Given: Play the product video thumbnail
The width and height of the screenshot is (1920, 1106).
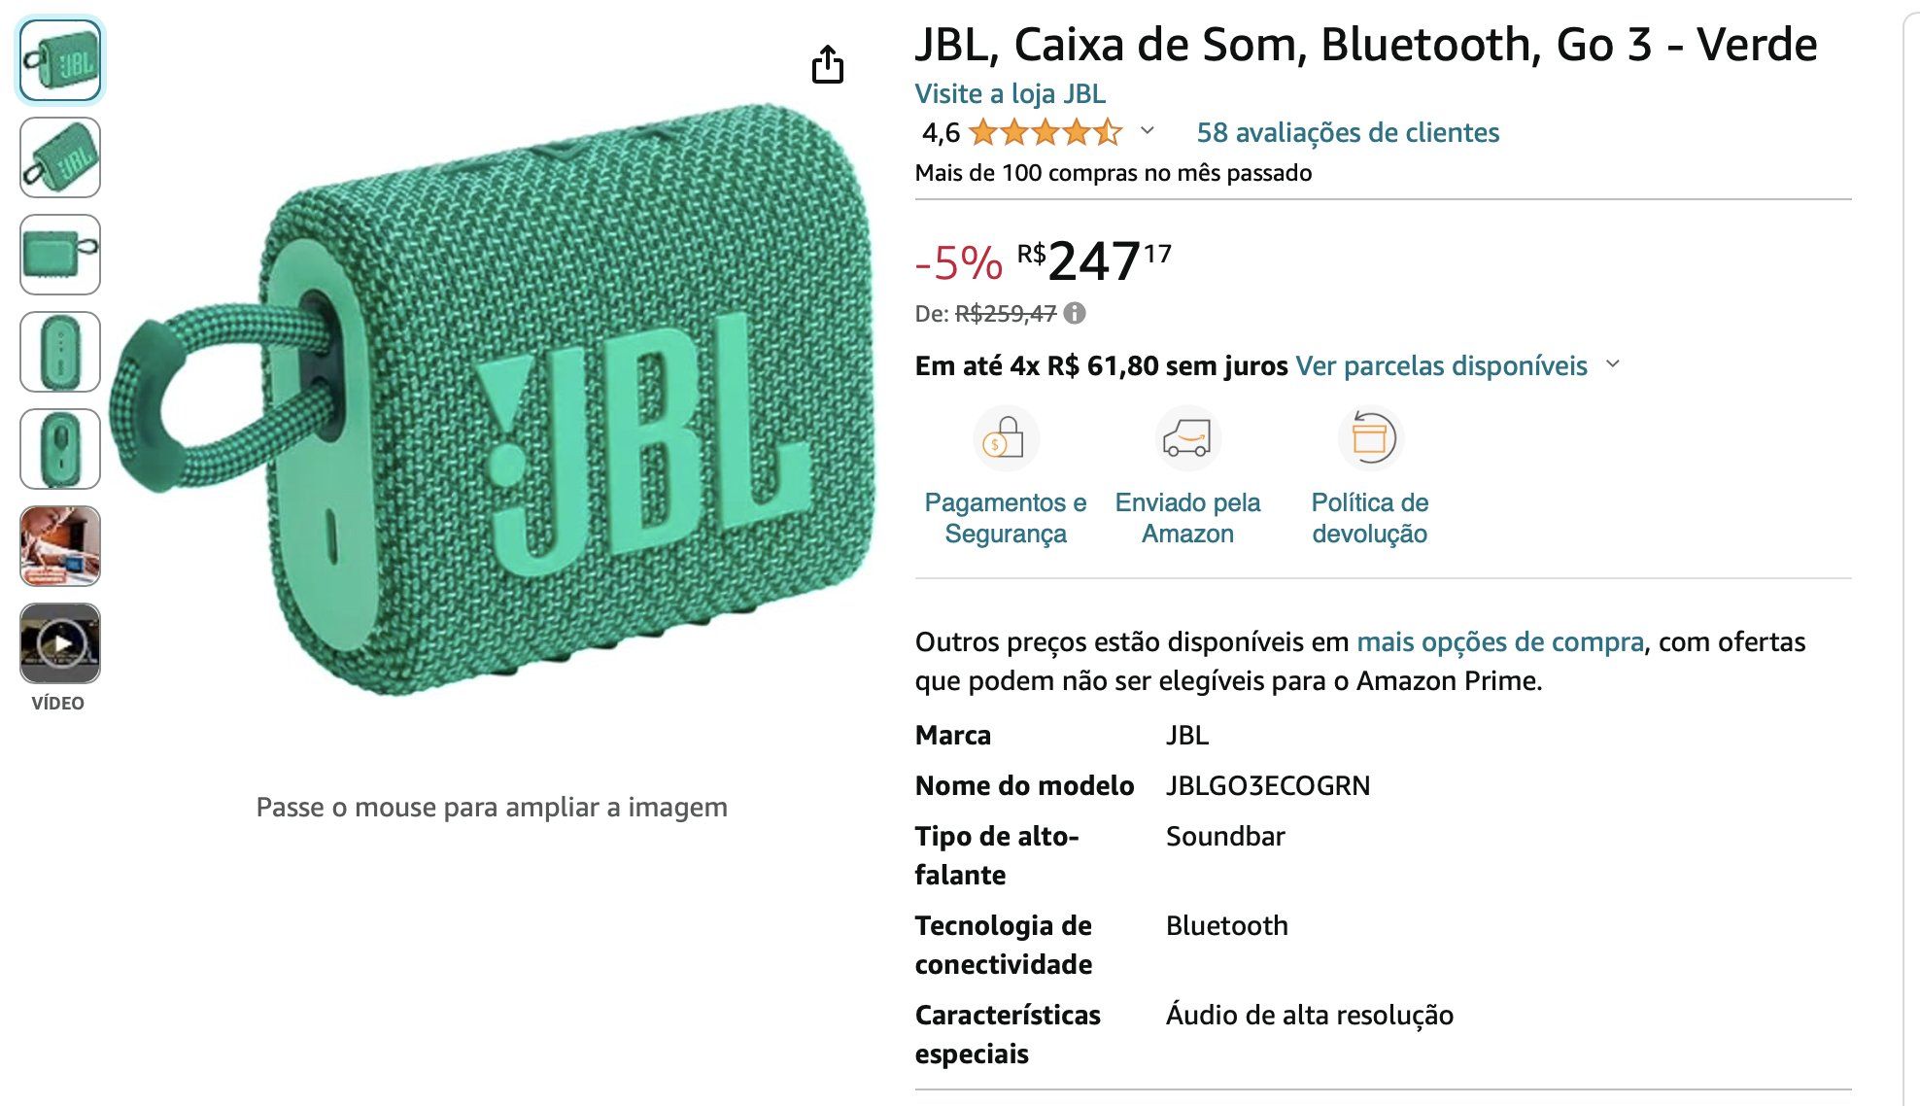Looking at the screenshot, I should pyautogui.click(x=60, y=643).
